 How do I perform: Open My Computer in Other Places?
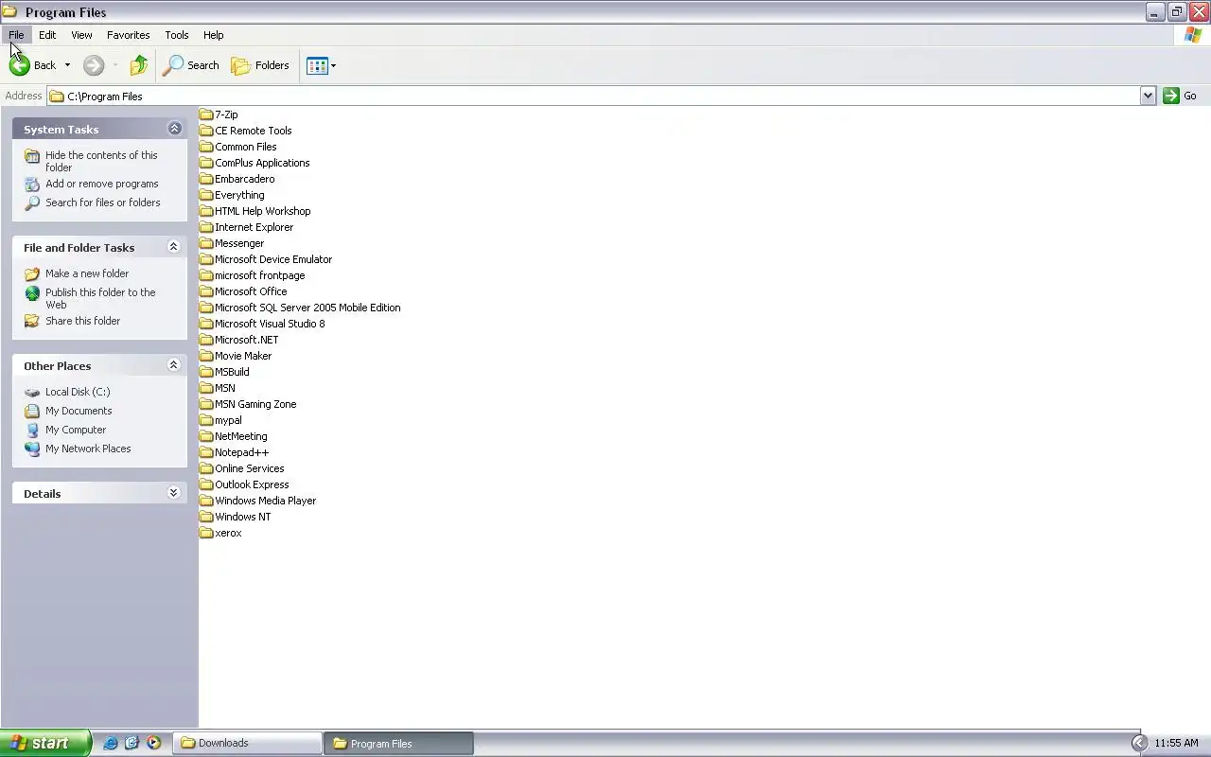coord(76,430)
